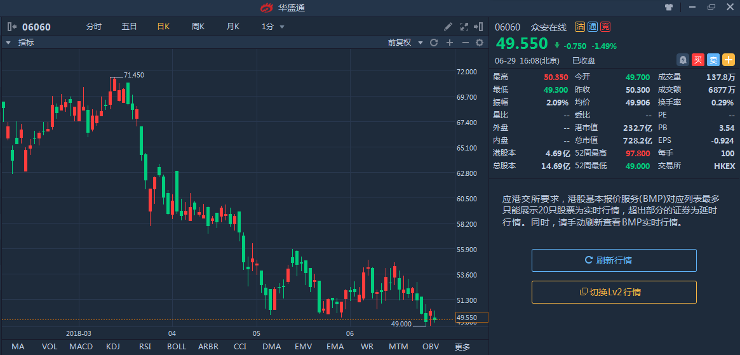Open skin theme shirt icon
Image resolution: width=740 pixels, height=355 pixels.
click(668, 8)
